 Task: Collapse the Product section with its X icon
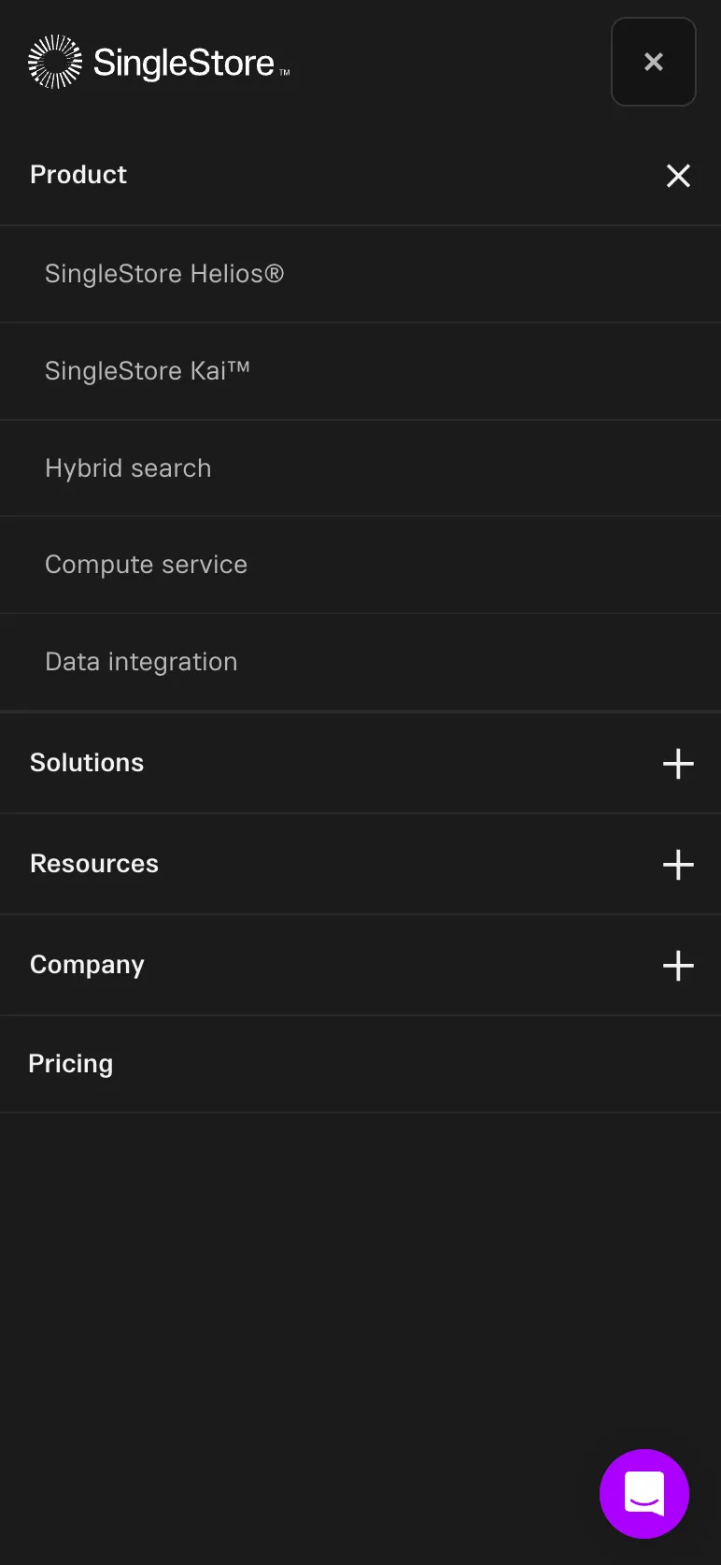click(678, 176)
